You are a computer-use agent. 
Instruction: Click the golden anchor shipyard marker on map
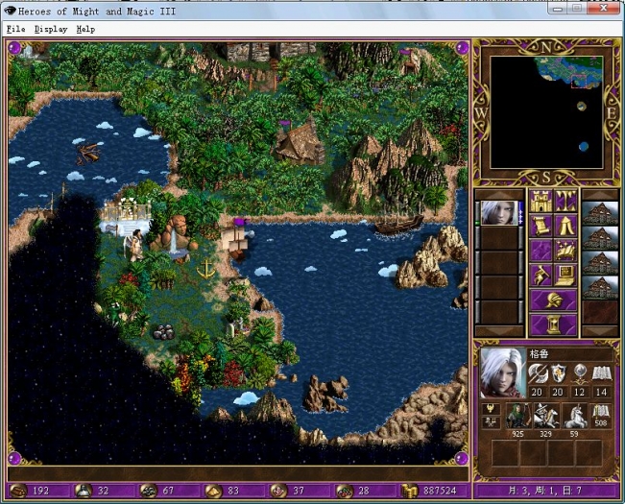pyautogui.click(x=206, y=268)
